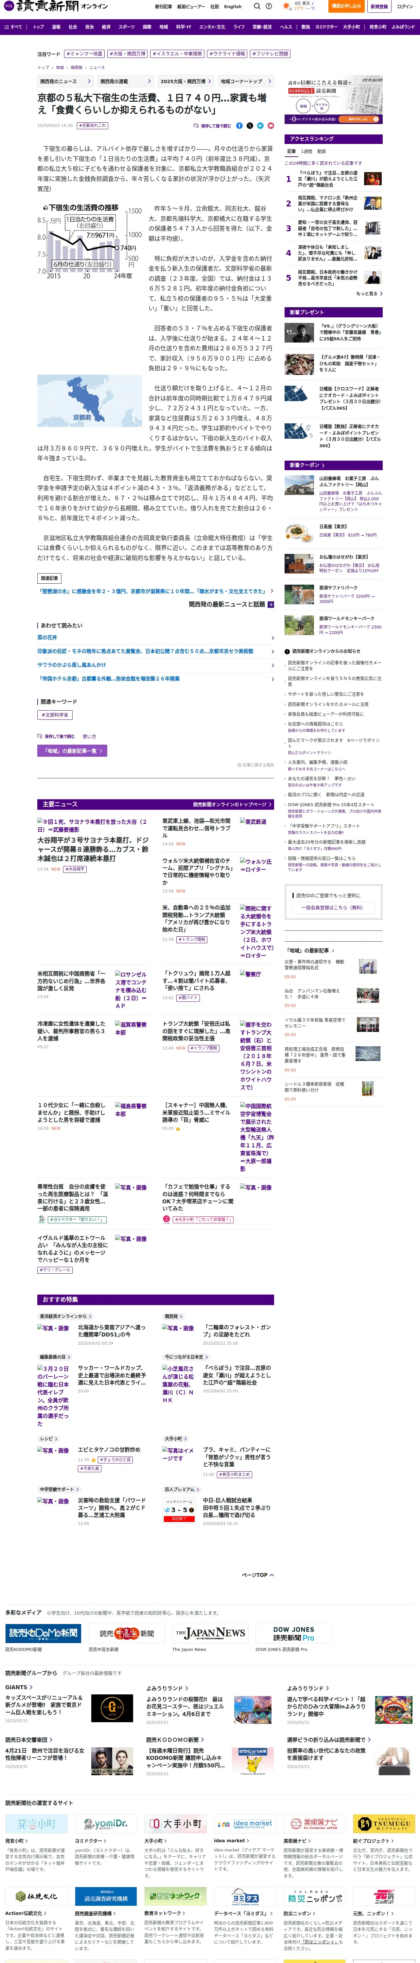Click the #大阪・関西万博 keyword tag
The width and height of the screenshot is (420, 1963).
(127, 54)
